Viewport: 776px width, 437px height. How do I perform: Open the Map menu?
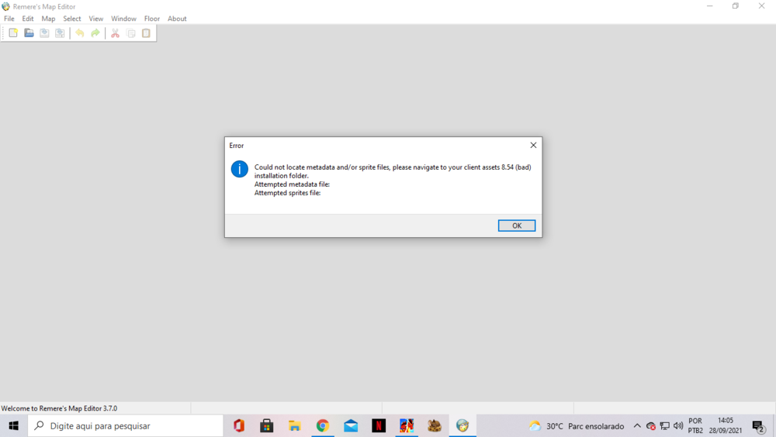point(48,19)
